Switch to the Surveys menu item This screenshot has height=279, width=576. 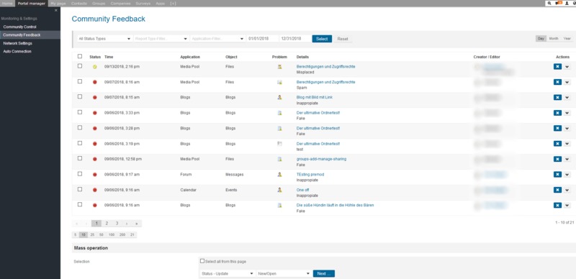click(x=143, y=4)
